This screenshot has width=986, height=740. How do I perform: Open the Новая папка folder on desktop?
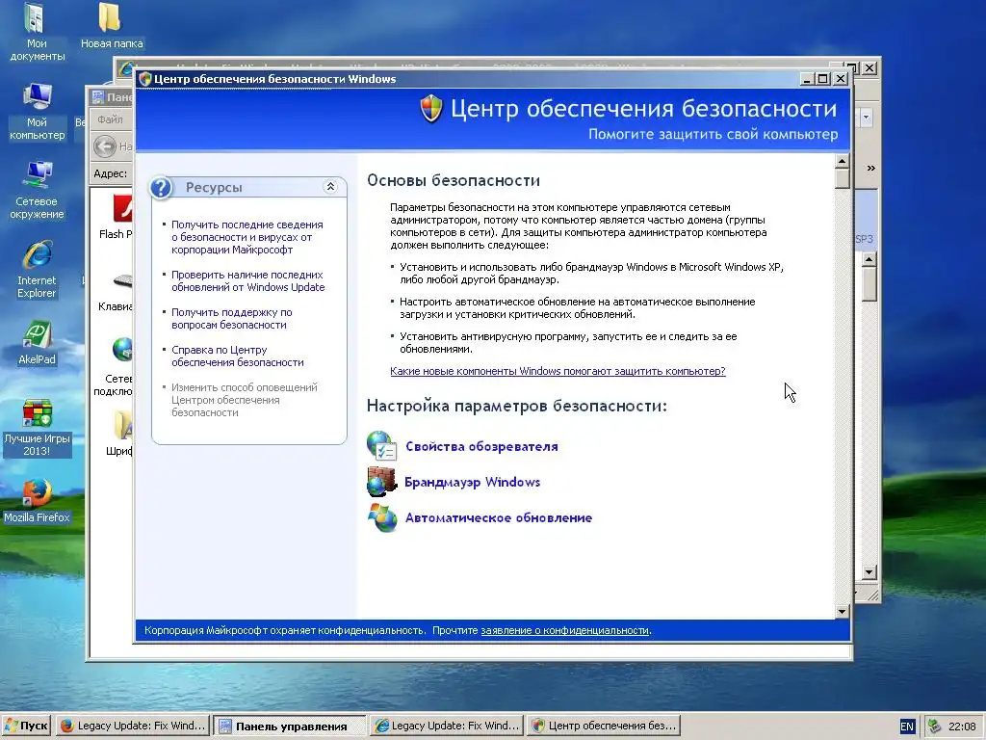(112, 26)
